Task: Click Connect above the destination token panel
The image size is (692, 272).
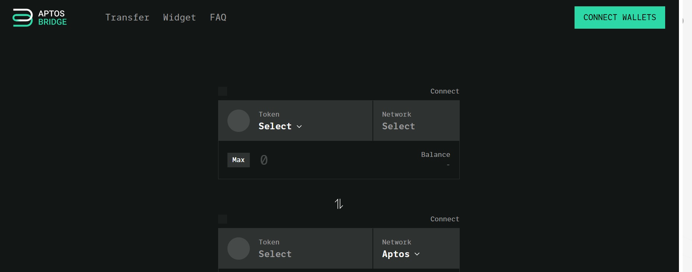Action: click(444, 219)
